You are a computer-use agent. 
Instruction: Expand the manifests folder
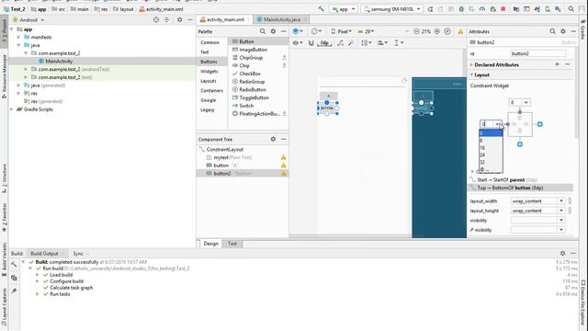(x=18, y=37)
